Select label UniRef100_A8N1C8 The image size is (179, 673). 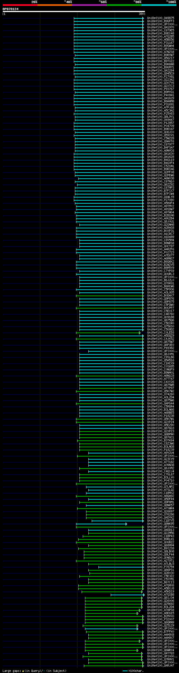pyautogui.click(x=161, y=376)
